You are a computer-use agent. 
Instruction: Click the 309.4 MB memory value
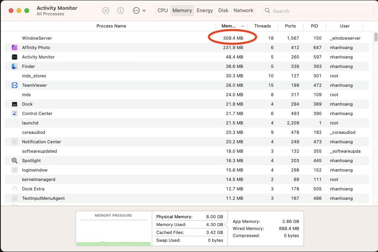point(233,38)
